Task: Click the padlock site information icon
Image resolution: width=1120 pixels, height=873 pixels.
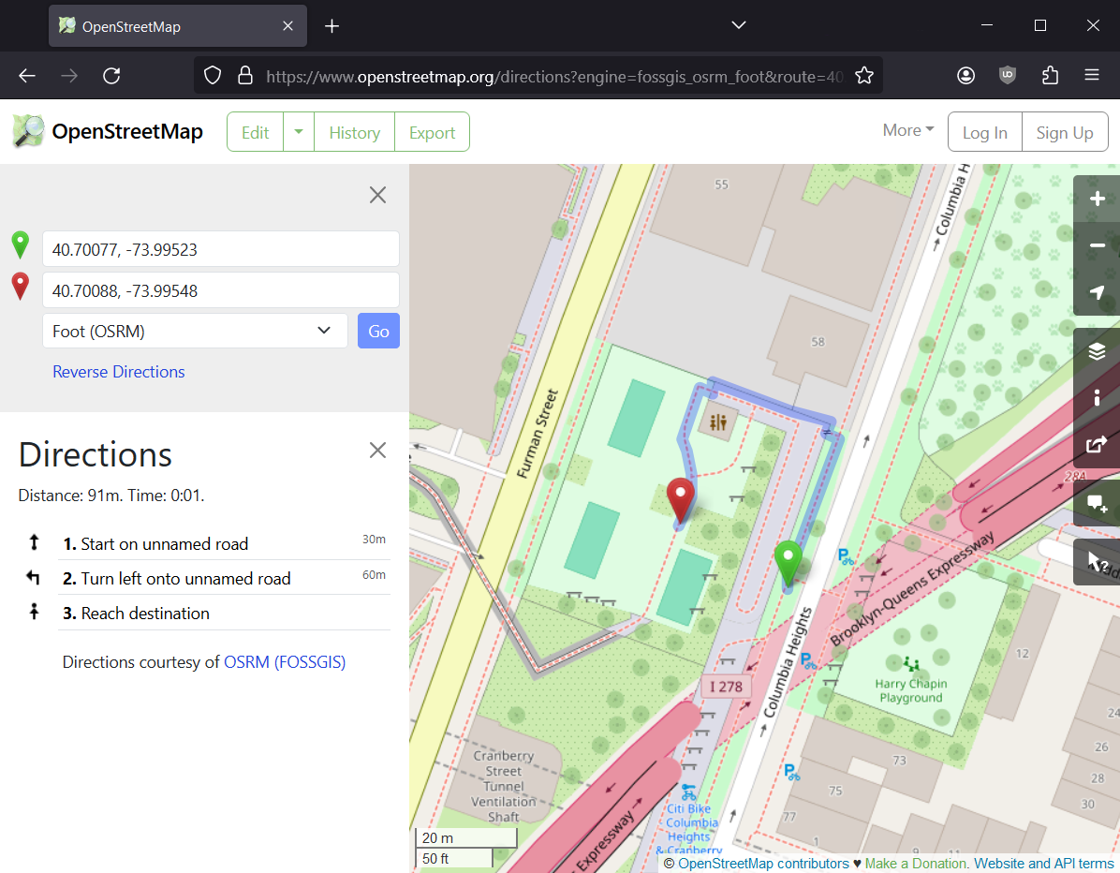Action: click(x=245, y=76)
